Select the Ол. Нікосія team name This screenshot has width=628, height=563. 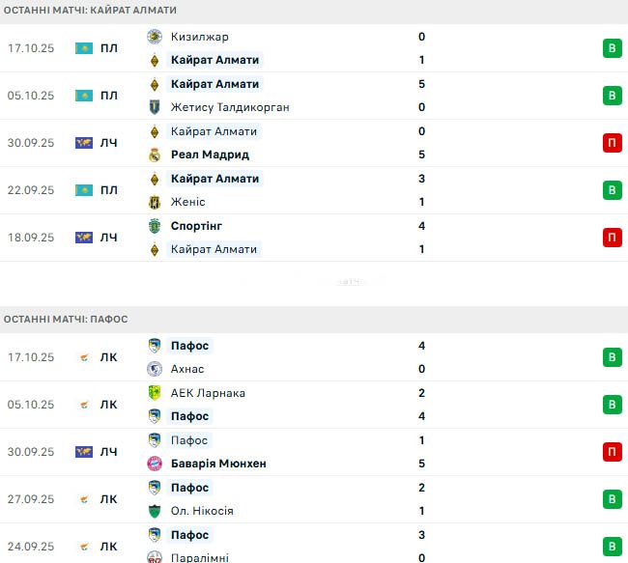point(202,511)
